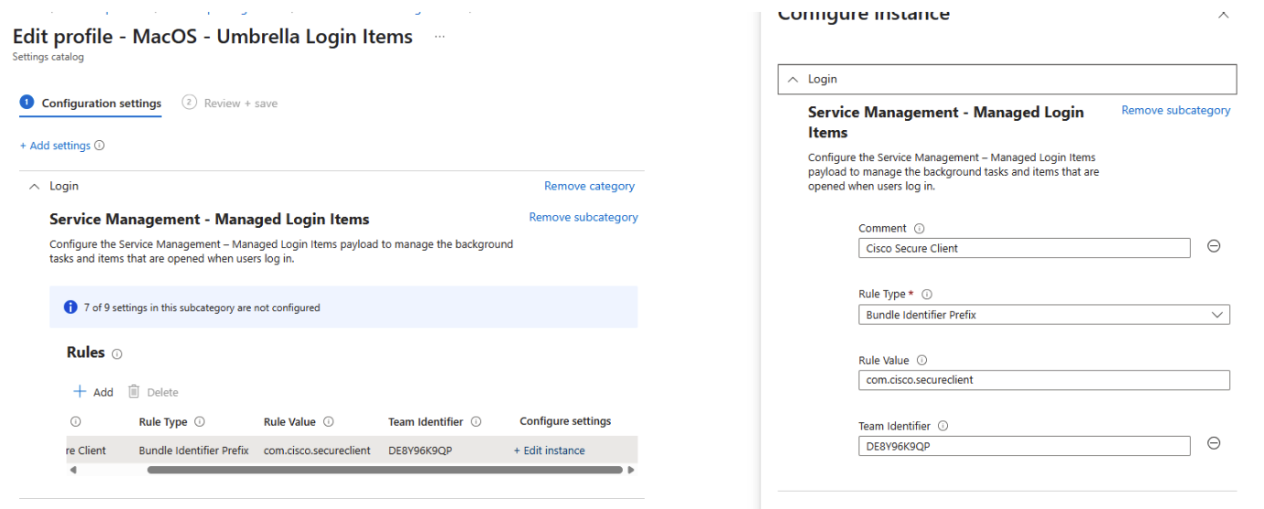Click info icon next to Rule Value column
Screen dimensions: 1264x509
point(329,422)
